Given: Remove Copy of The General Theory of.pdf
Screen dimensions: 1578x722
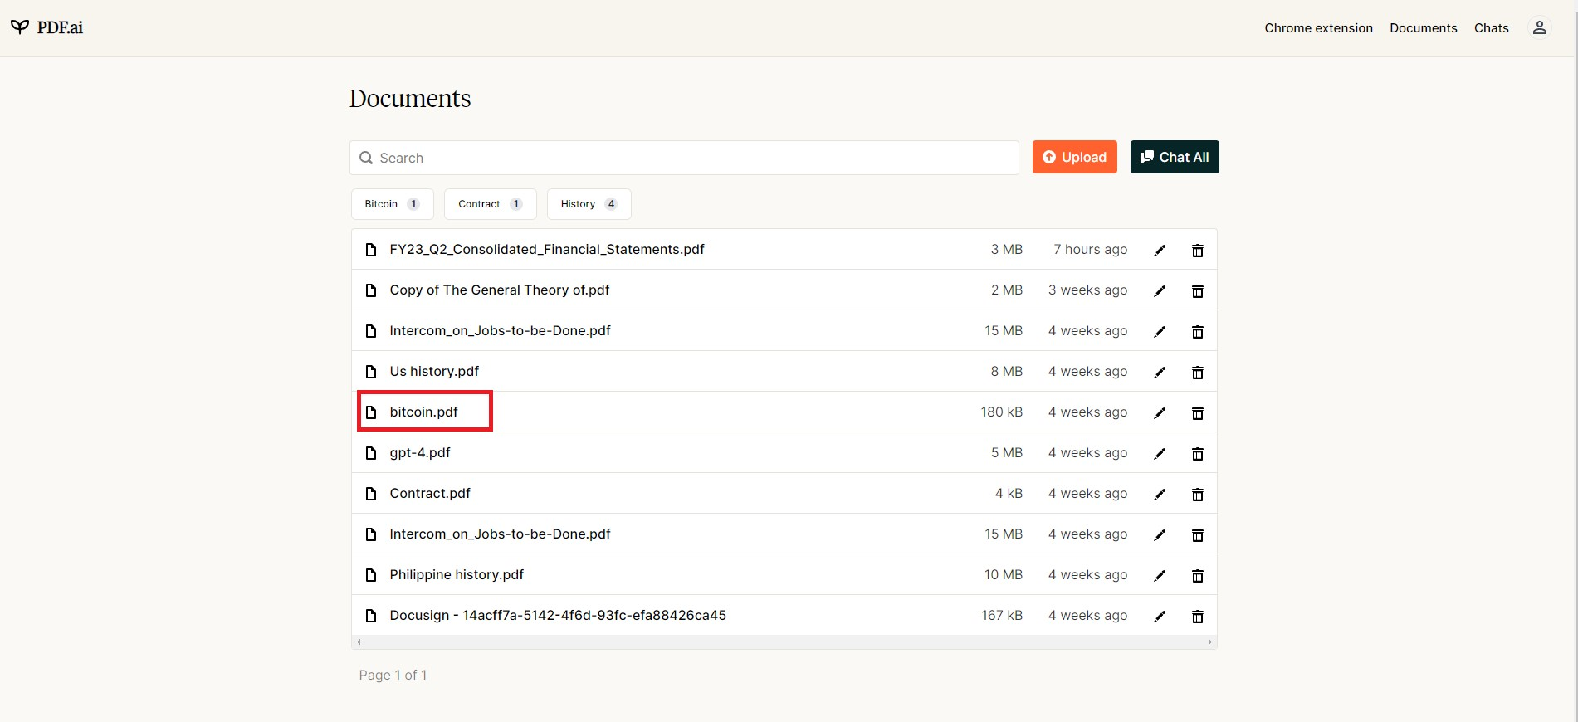Looking at the screenshot, I should 1197,291.
